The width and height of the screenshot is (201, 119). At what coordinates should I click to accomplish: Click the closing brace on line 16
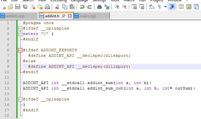click(24, 105)
